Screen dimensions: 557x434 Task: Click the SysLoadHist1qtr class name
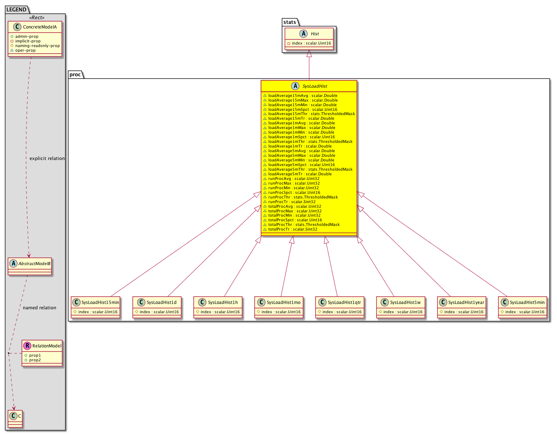click(x=344, y=303)
